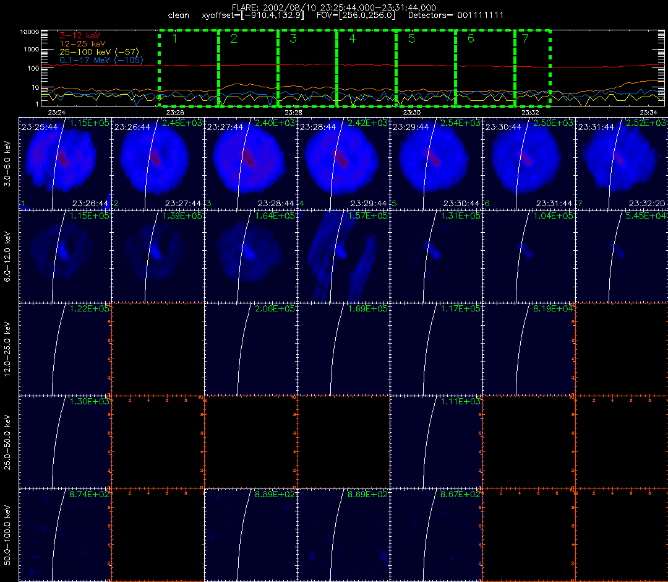Open the 50.0-100.0 keV image labeled 8.89E+02
The height and width of the screenshot is (582, 668).
(251, 535)
